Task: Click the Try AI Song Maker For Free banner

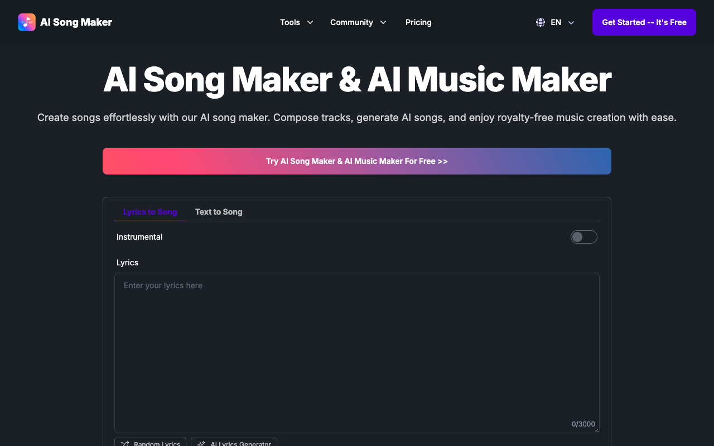Action: 357,161
